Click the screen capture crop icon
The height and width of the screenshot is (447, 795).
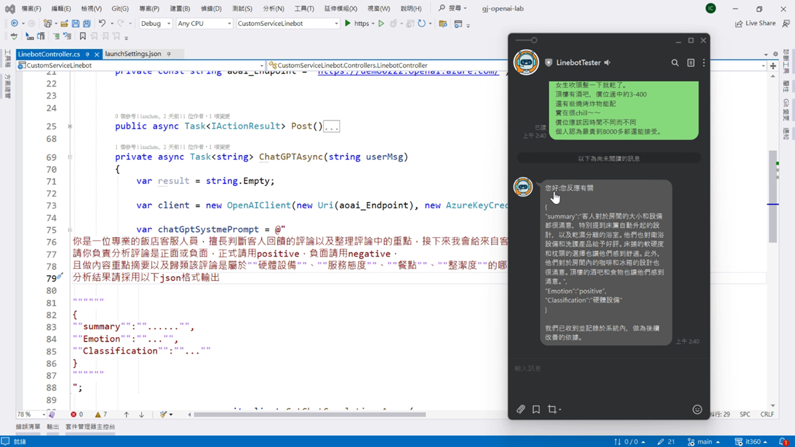[x=552, y=410]
